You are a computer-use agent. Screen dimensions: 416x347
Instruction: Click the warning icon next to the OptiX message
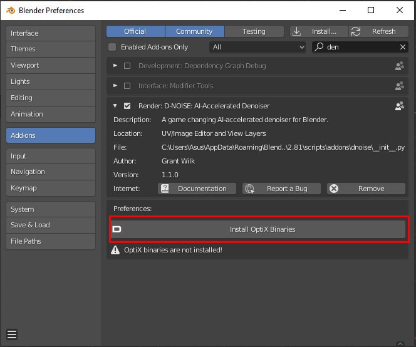(x=115, y=250)
